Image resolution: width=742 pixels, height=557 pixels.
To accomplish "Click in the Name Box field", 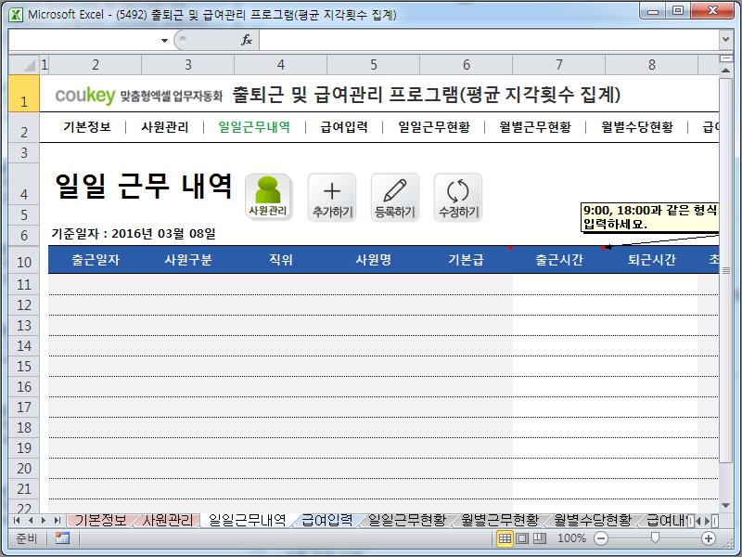I will [83, 40].
